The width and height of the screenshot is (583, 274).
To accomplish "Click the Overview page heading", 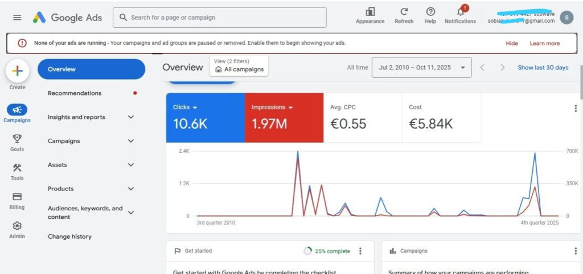I will 183,67.
